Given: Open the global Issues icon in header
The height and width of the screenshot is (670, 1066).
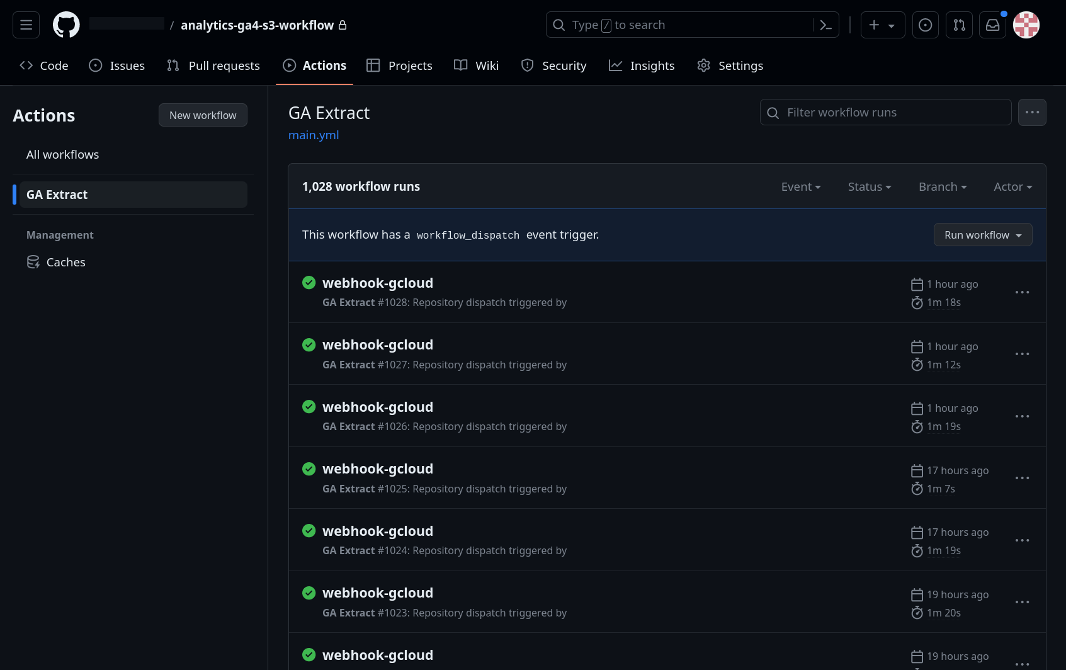Looking at the screenshot, I should click(925, 25).
